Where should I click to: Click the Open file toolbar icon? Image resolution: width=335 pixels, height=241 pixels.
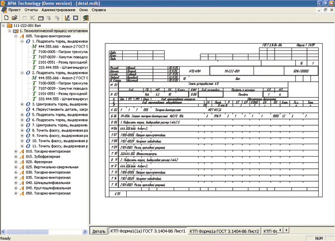[13, 18]
